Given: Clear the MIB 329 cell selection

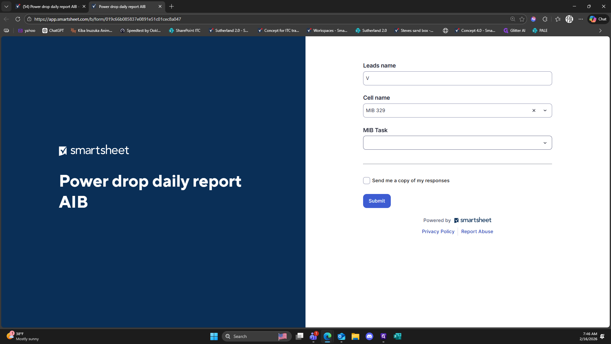Looking at the screenshot, I should click(x=534, y=111).
